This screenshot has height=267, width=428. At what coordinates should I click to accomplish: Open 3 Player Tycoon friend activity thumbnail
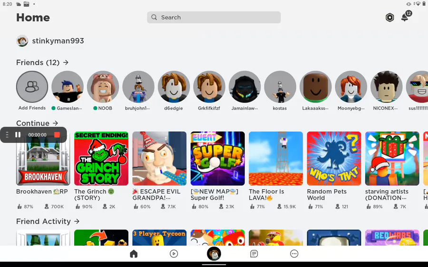click(159, 238)
